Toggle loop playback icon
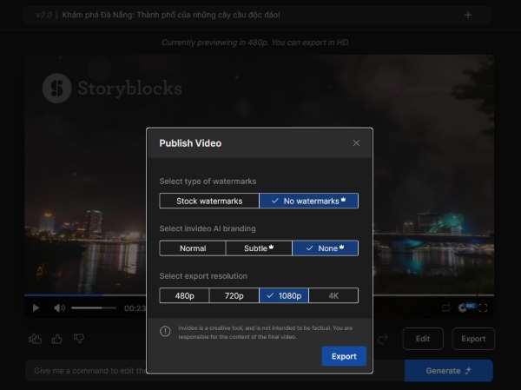Screen dimensions: 521x390 coord(446,307)
